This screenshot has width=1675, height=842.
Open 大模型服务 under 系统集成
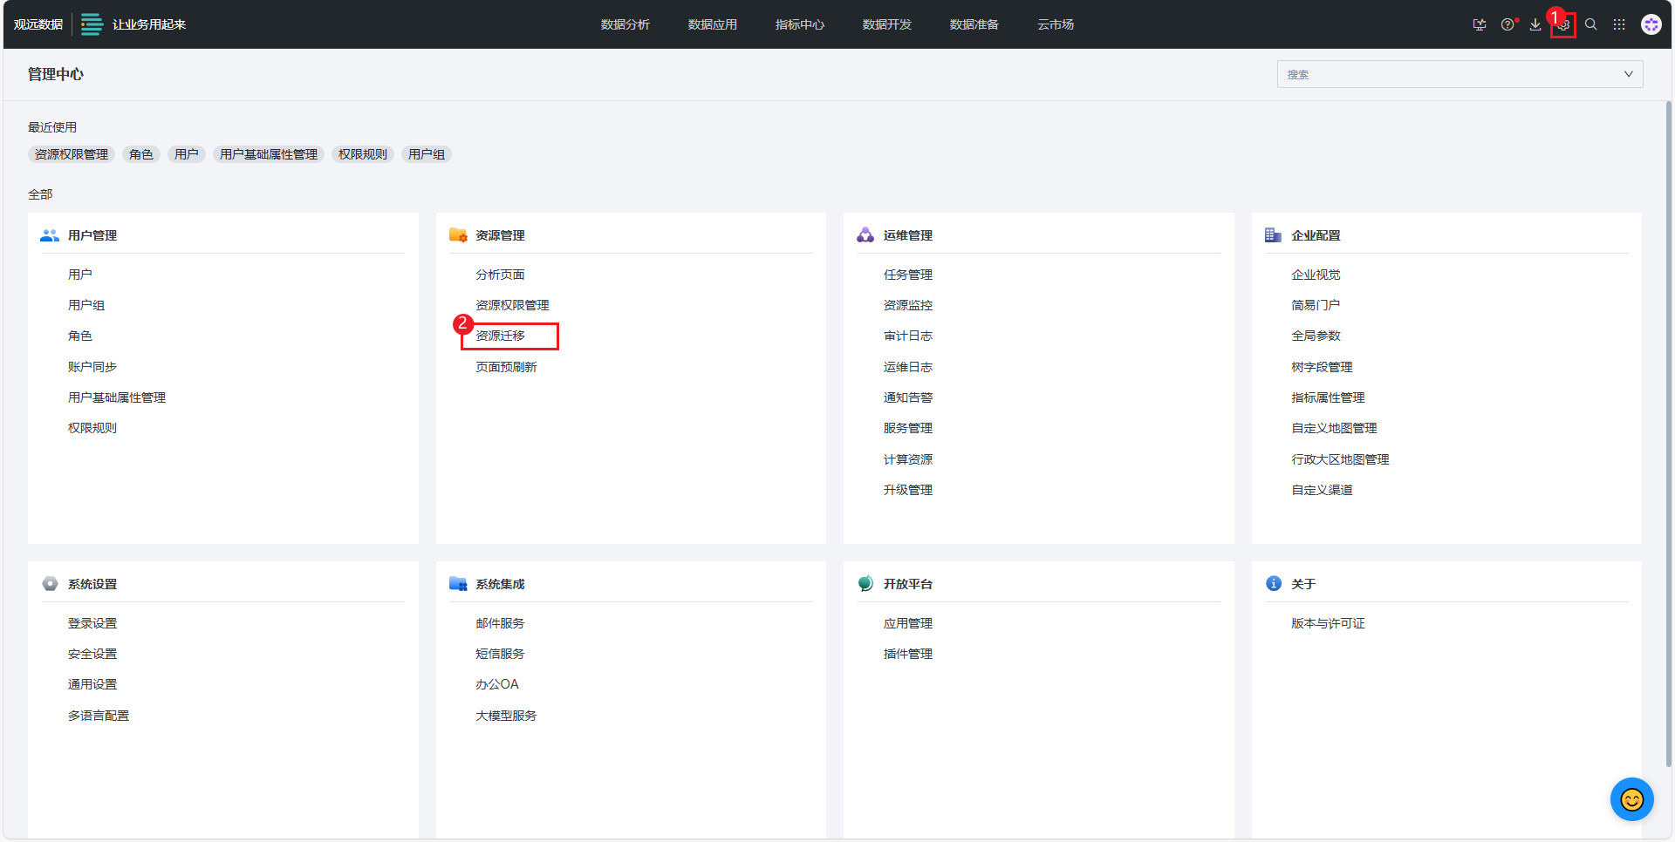click(x=506, y=716)
